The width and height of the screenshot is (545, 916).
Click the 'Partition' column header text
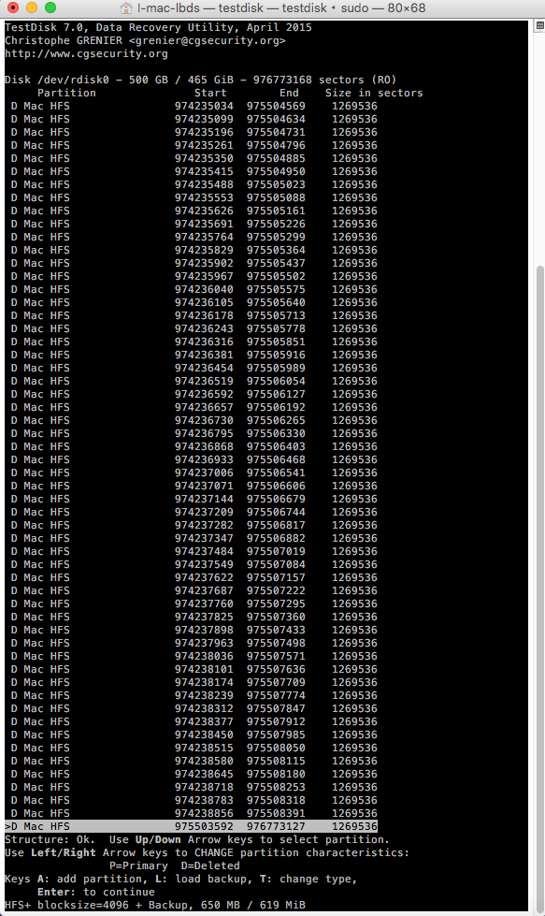(x=66, y=93)
